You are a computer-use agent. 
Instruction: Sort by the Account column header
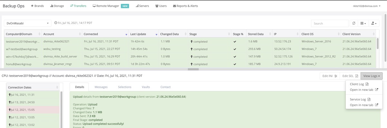62,34
